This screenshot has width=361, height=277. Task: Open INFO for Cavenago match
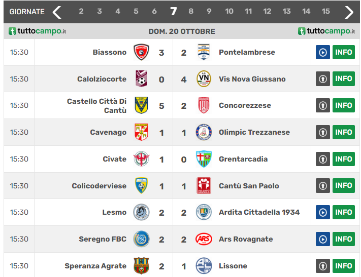(x=344, y=132)
